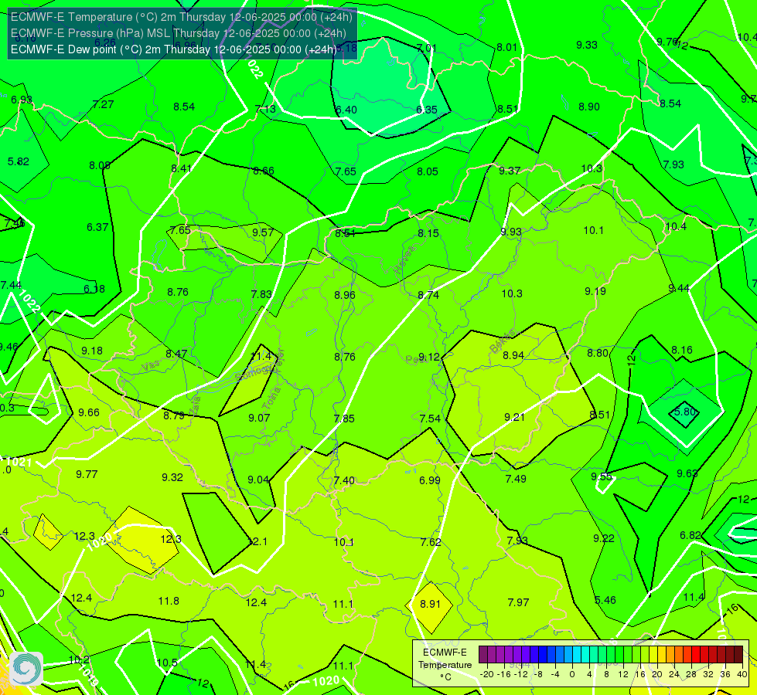Viewport: 757px width, 695px height.
Task: Click the 9.04 dew point value
Action: tap(258, 480)
